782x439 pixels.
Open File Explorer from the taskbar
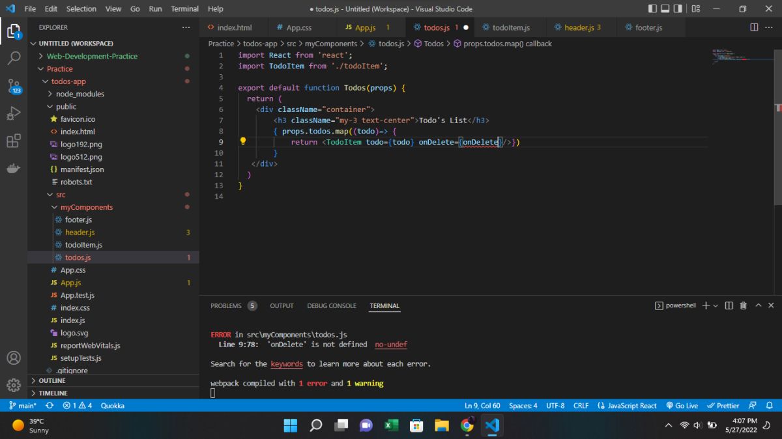tap(442, 425)
